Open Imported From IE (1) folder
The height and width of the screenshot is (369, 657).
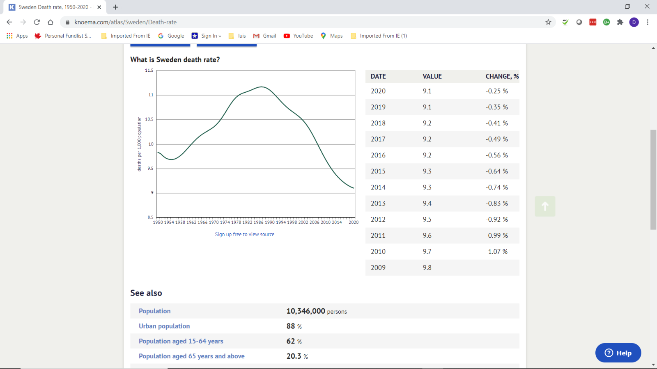pyautogui.click(x=379, y=36)
